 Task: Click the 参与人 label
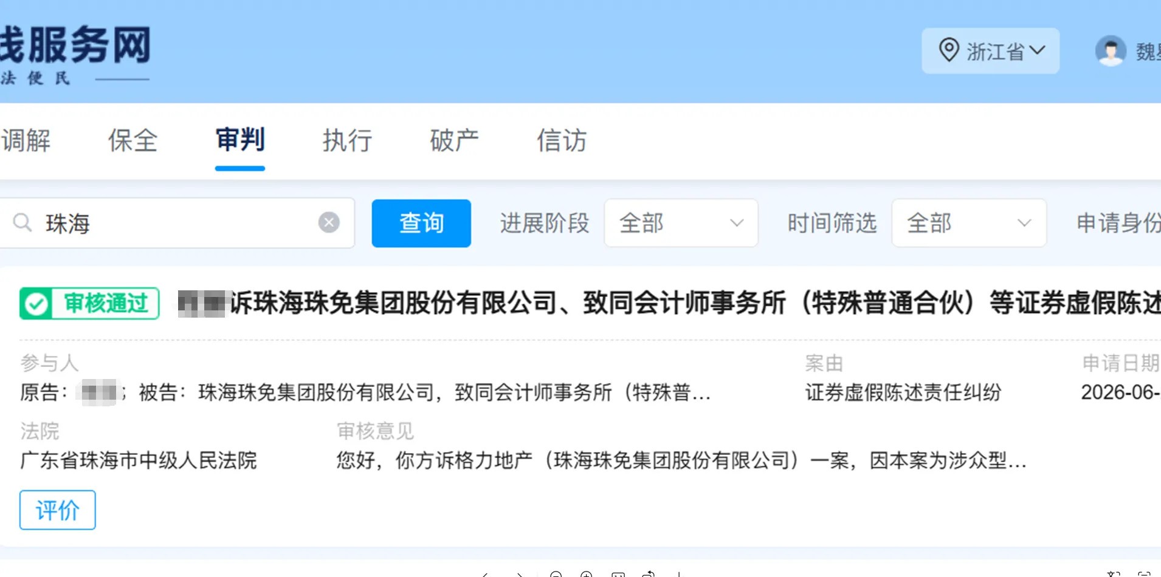tap(49, 363)
